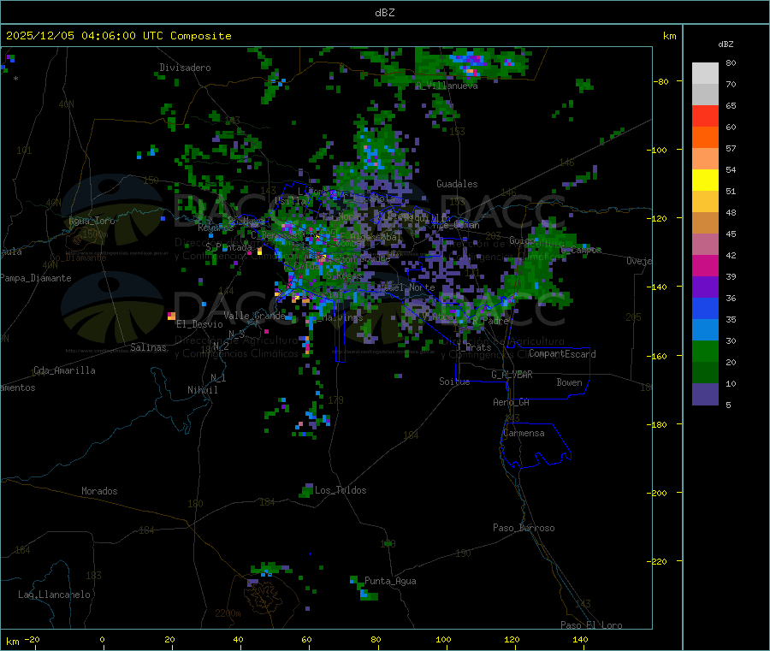Select the 'Carmensa' place label
770x651 pixels.
pyautogui.click(x=524, y=433)
